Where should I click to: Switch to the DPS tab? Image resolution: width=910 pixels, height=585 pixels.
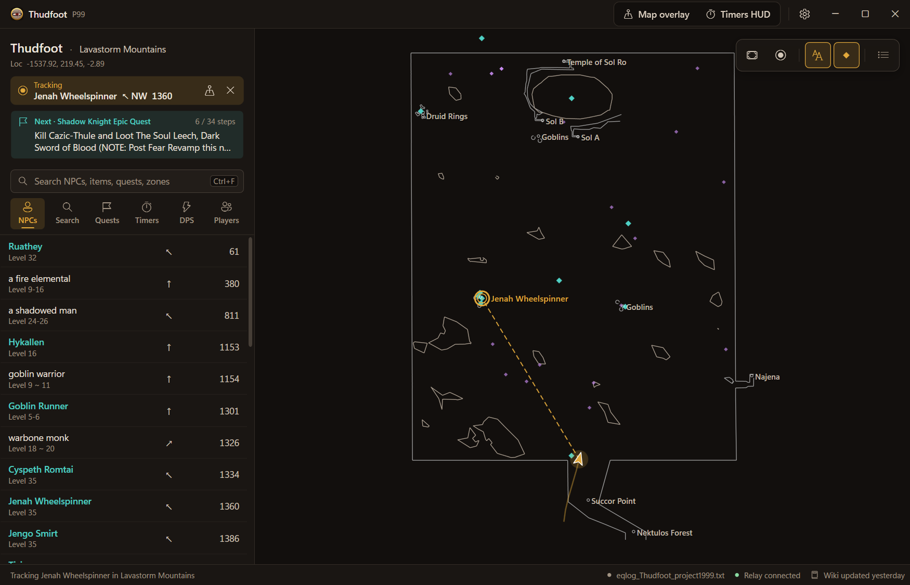point(187,213)
